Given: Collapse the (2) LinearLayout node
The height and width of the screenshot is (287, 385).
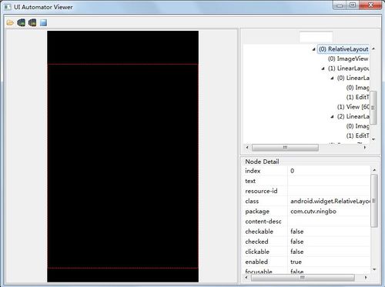Looking at the screenshot, I should pyautogui.click(x=332, y=117).
